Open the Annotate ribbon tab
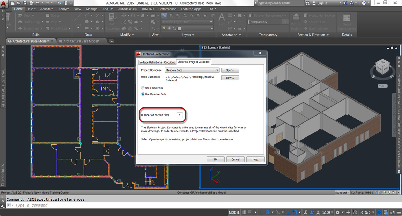This screenshot has height=216, width=402. (x=47, y=9)
